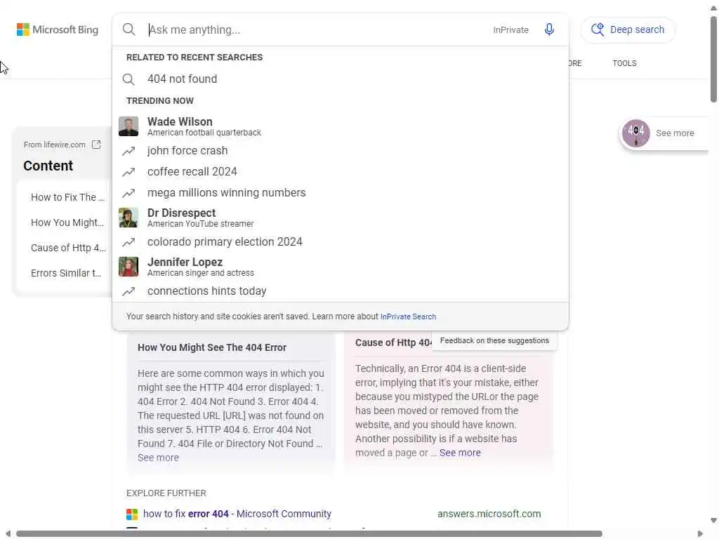Click trending arrow beside colorado primary election
This screenshot has width=719, height=539.
[x=128, y=242]
